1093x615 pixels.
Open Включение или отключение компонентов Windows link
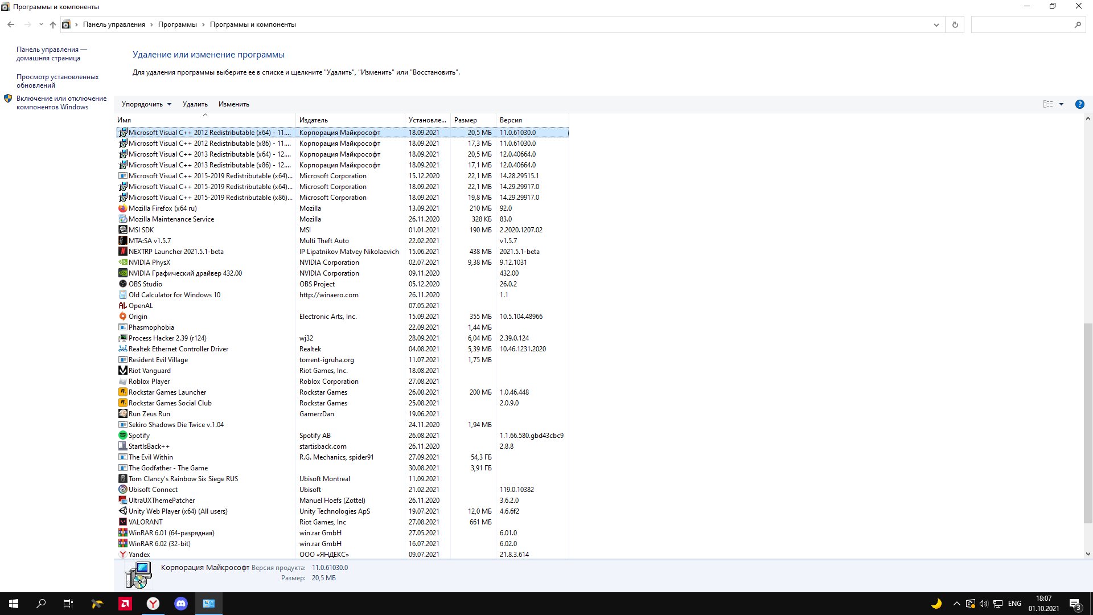point(61,102)
